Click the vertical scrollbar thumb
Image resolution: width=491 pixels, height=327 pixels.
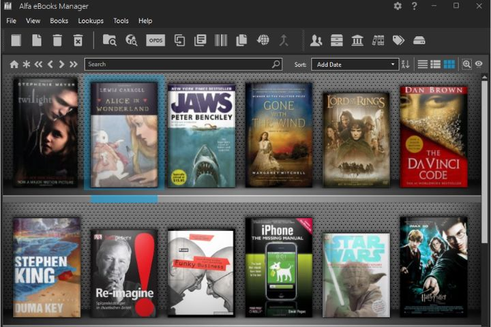click(484, 161)
